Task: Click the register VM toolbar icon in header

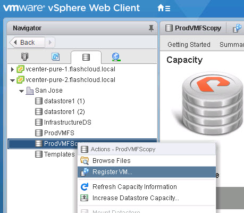Action: pos(237,28)
